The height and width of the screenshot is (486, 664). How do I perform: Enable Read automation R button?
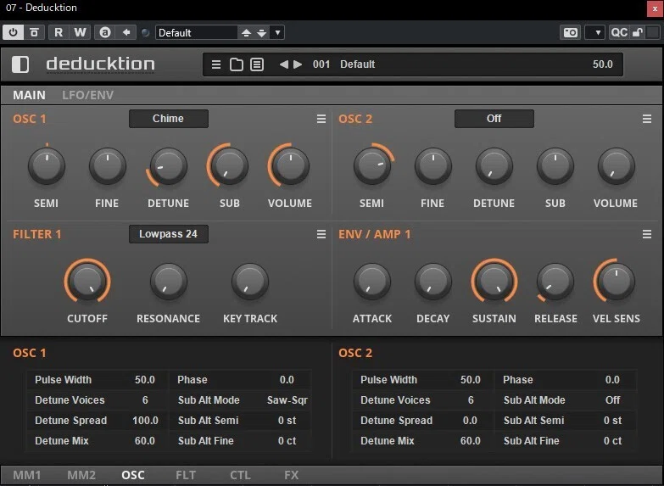point(59,32)
